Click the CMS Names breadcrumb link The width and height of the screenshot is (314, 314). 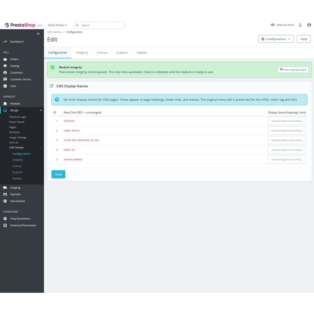click(x=54, y=32)
